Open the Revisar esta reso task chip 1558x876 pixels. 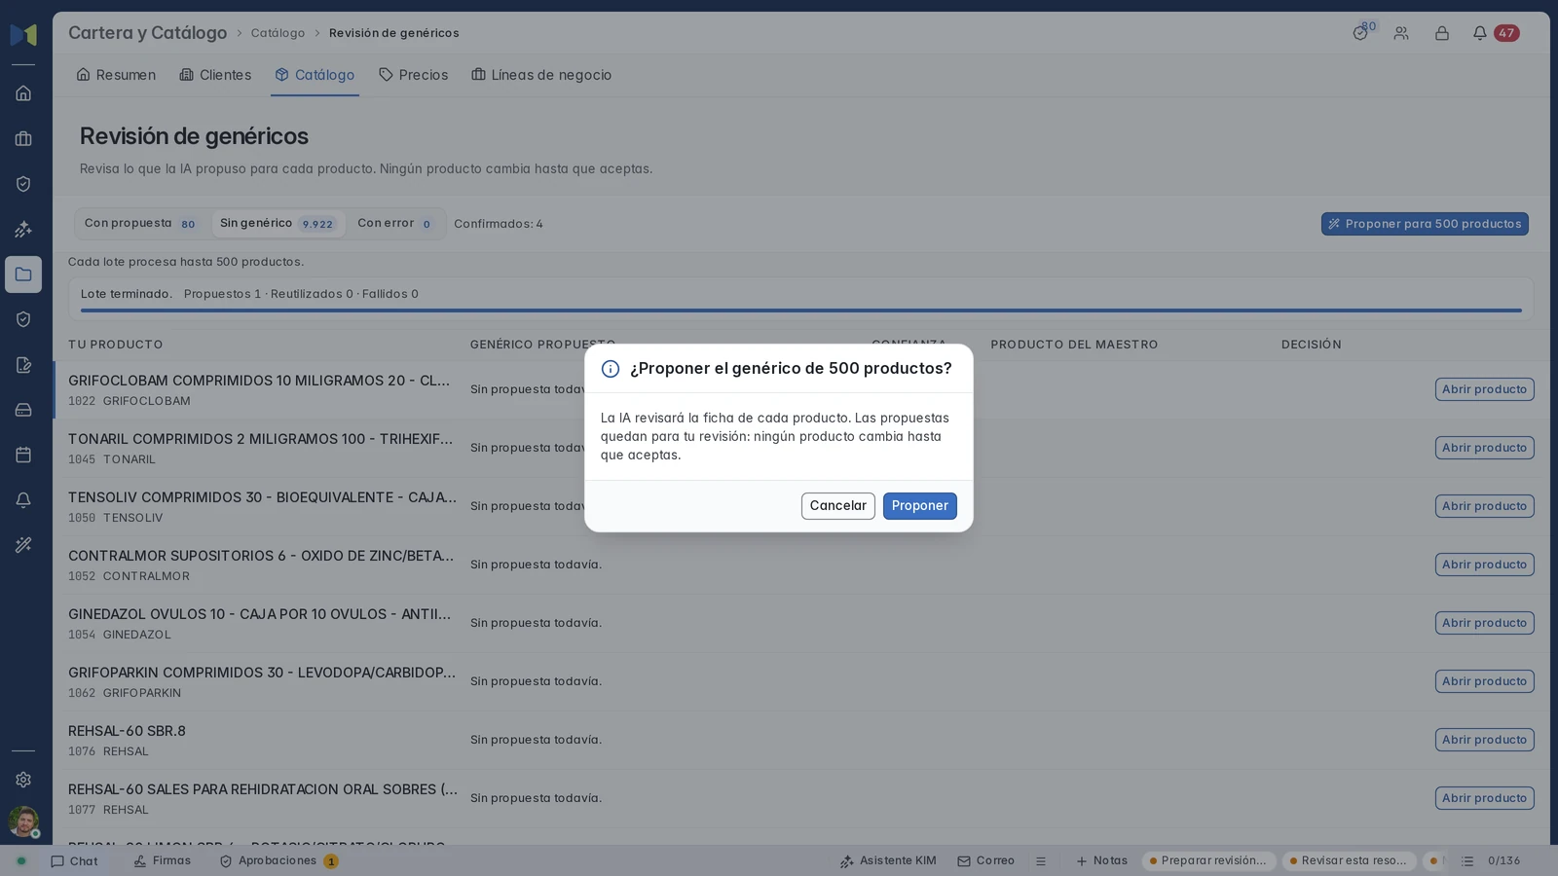pos(1349,861)
